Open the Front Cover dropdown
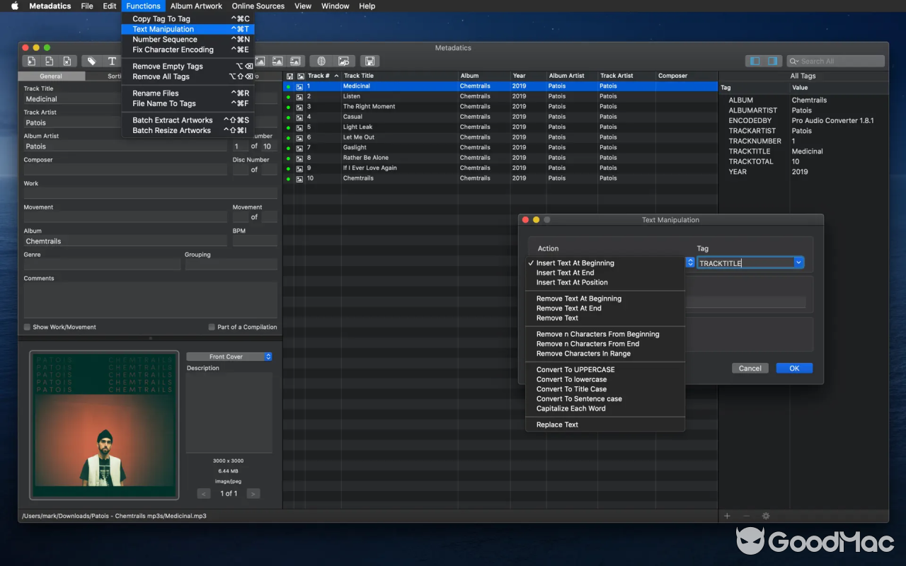Viewport: 906px width, 566px height. click(229, 356)
